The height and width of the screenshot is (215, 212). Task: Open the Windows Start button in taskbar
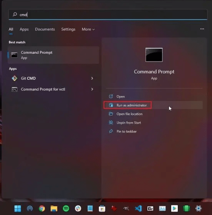point(18,208)
